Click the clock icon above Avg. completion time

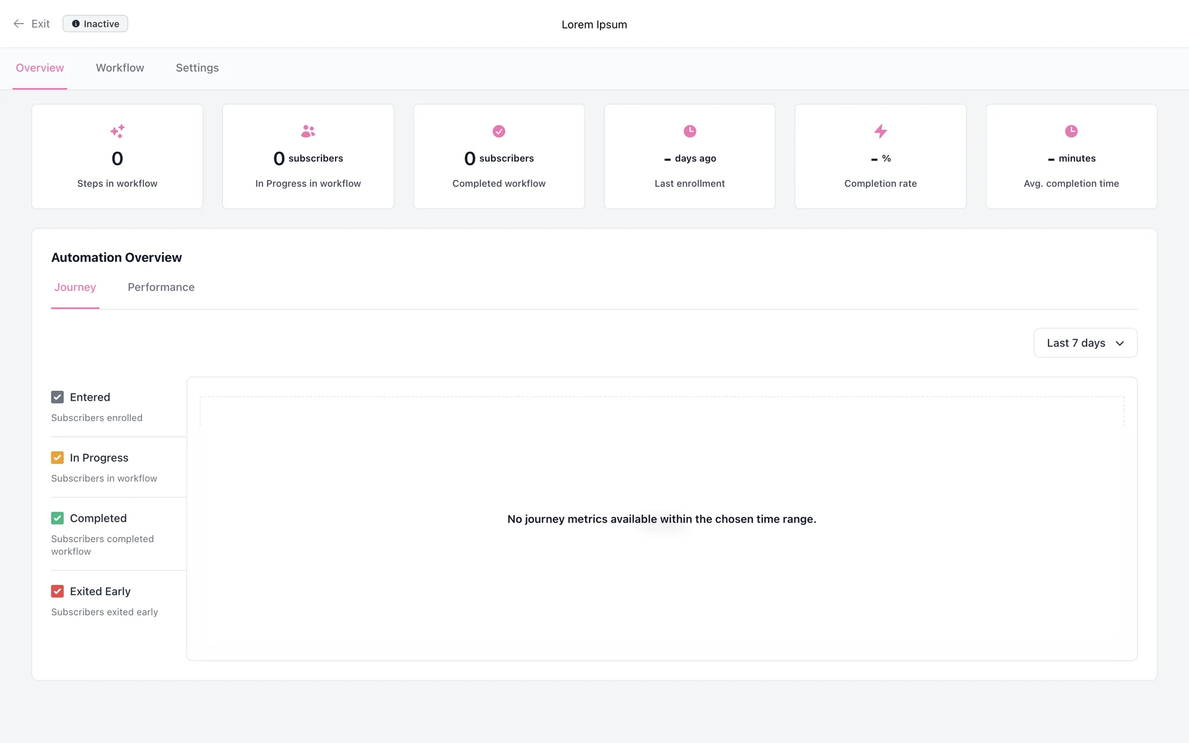pyautogui.click(x=1071, y=131)
